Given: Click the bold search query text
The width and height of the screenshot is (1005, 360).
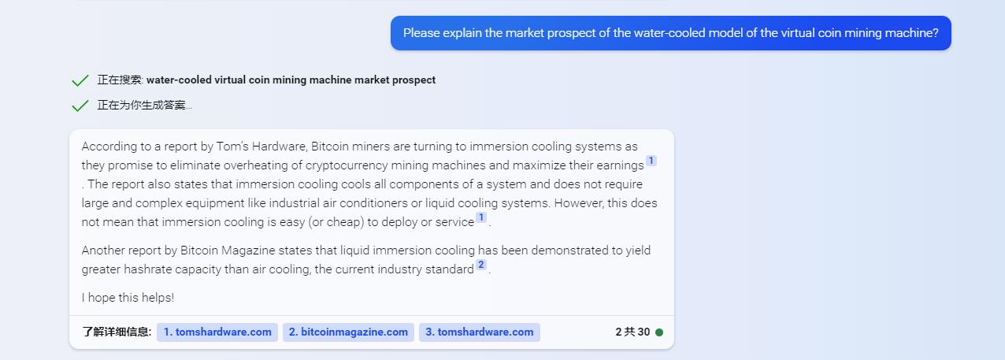Looking at the screenshot, I should pyautogui.click(x=291, y=80).
